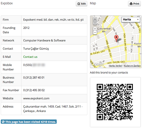Click the Street View pegman icon
Image resolution: width=142 pixels, height=128 pixels.
click(95, 21)
